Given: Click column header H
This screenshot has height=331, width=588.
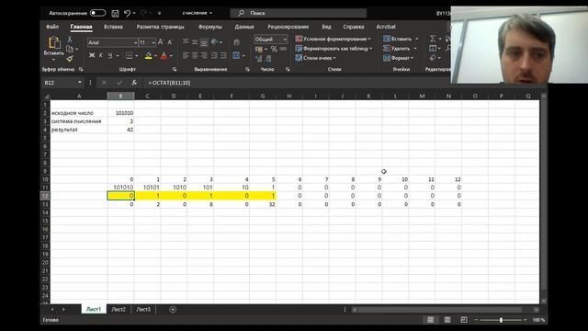Looking at the screenshot, I should click(289, 96).
